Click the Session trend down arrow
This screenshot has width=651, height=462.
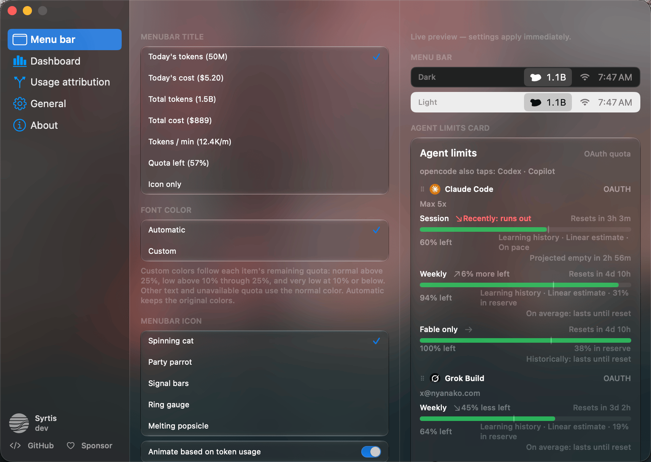coord(459,219)
